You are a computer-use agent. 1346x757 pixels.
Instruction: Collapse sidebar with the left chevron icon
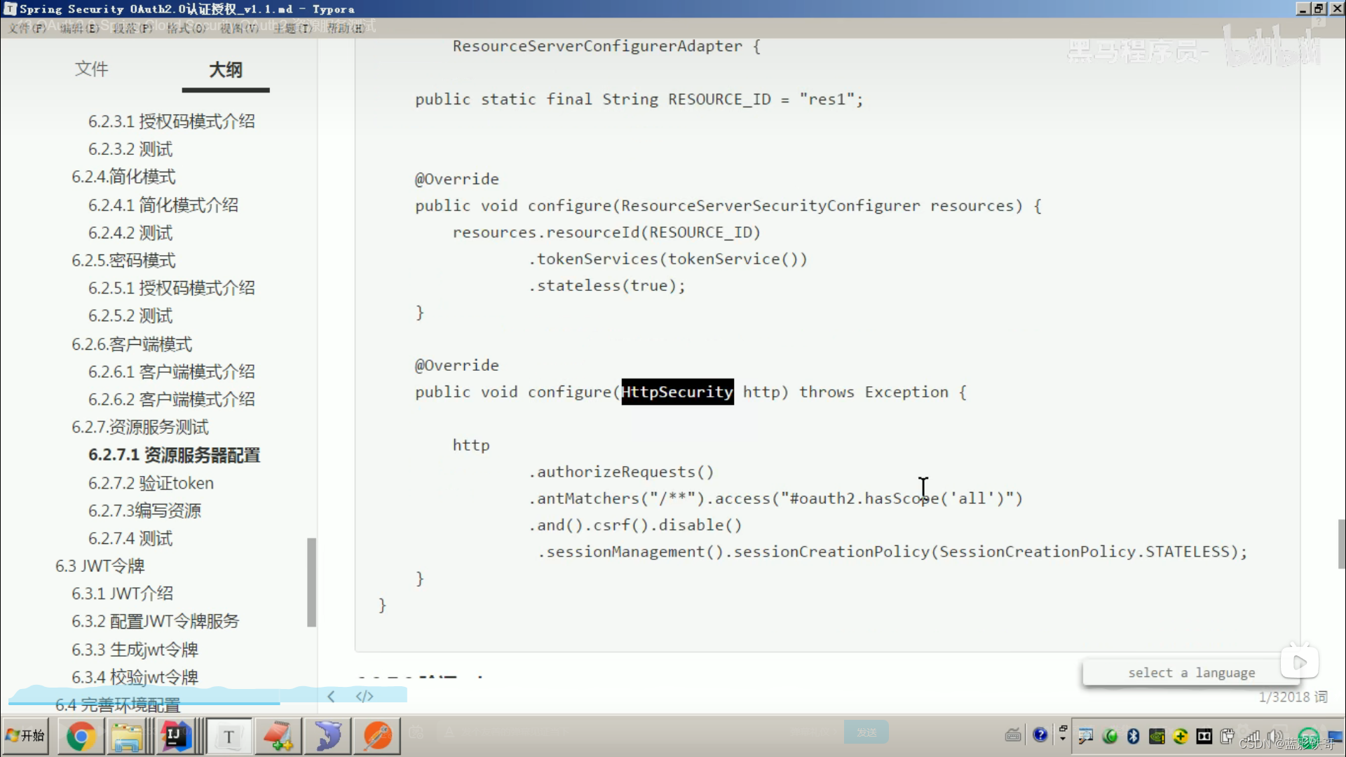pyautogui.click(x=331, y=696)
